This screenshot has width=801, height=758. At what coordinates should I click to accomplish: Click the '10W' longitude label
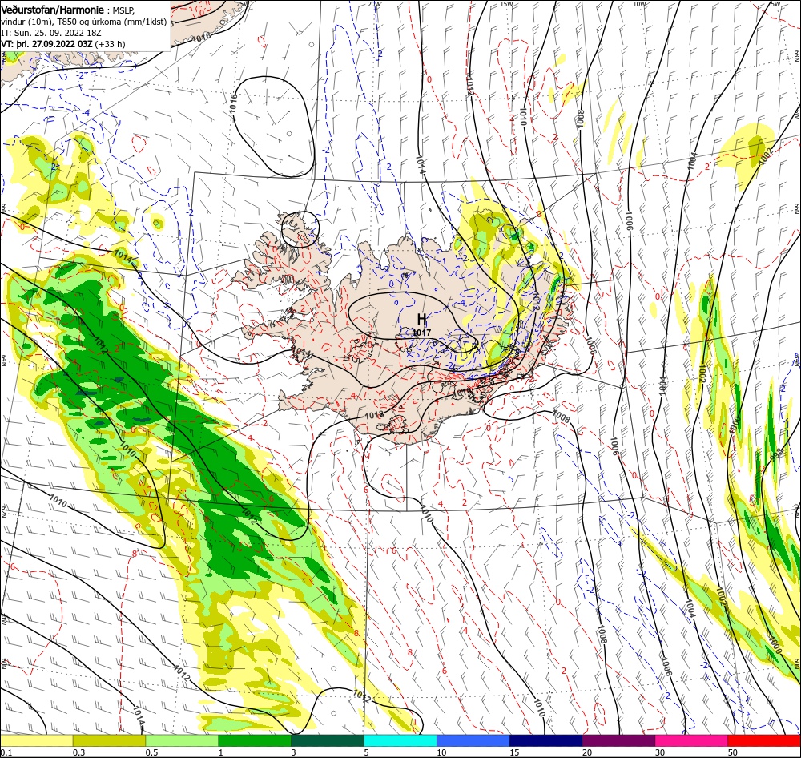pyautogui.click(x=639, y=4)
